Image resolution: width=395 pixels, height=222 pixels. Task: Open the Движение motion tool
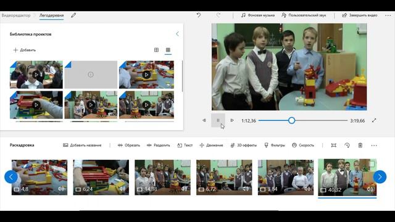click(211, 146)
